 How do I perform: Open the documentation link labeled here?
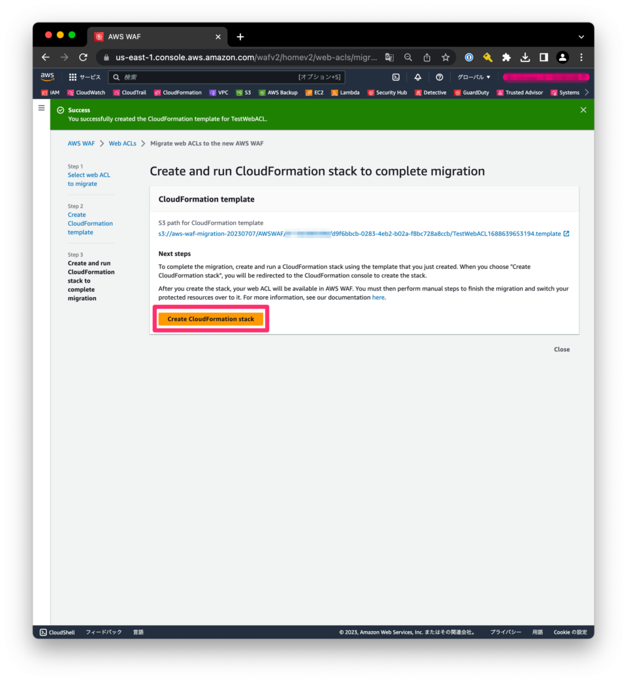coord(378,297)
